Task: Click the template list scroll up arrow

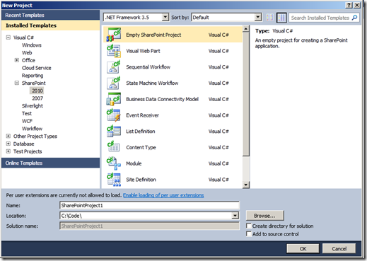Action: [x=245, y=29]
